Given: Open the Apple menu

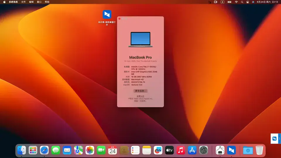Looking at the screenshot, I should (4, 2).
